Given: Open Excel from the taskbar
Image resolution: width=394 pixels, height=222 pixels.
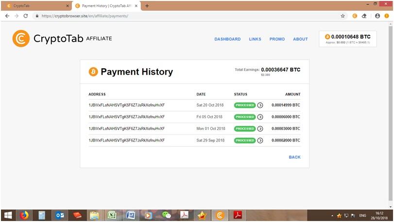Looking at the screenshot, I should click(112, 215).
